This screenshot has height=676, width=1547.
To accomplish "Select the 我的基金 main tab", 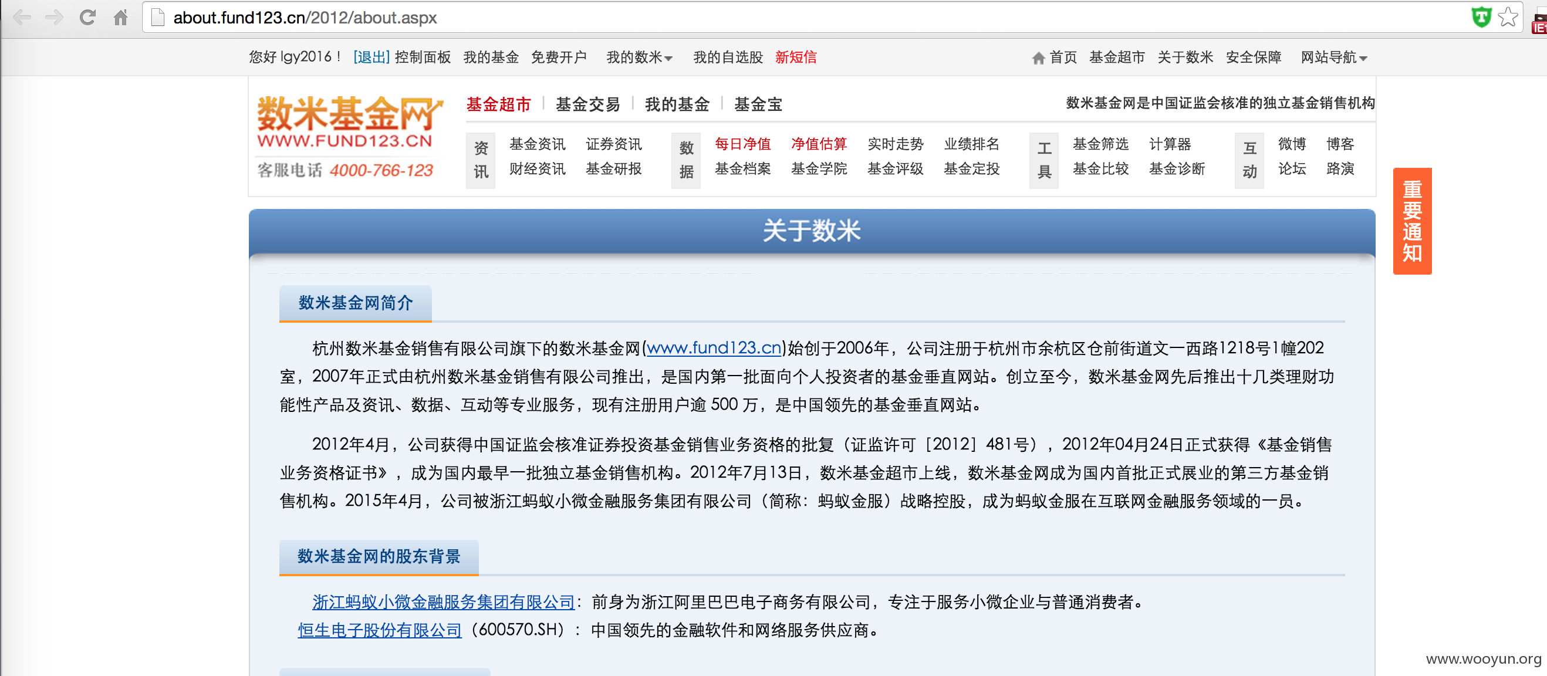I will 677,104.
